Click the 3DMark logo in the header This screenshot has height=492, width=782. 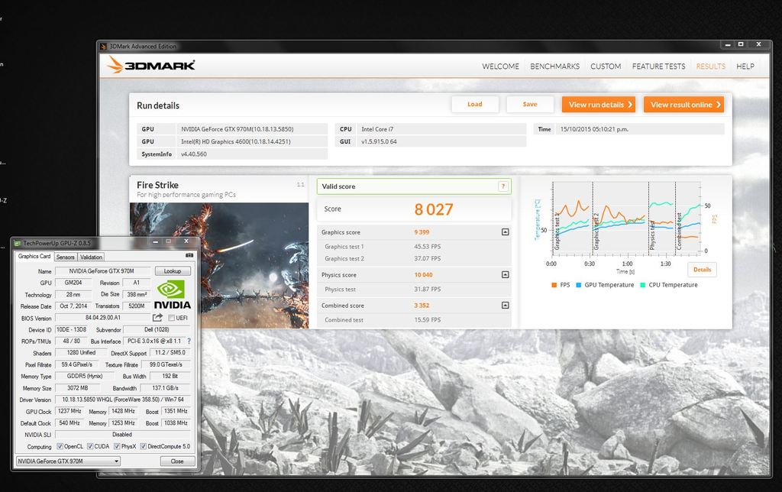coord(151,65)
